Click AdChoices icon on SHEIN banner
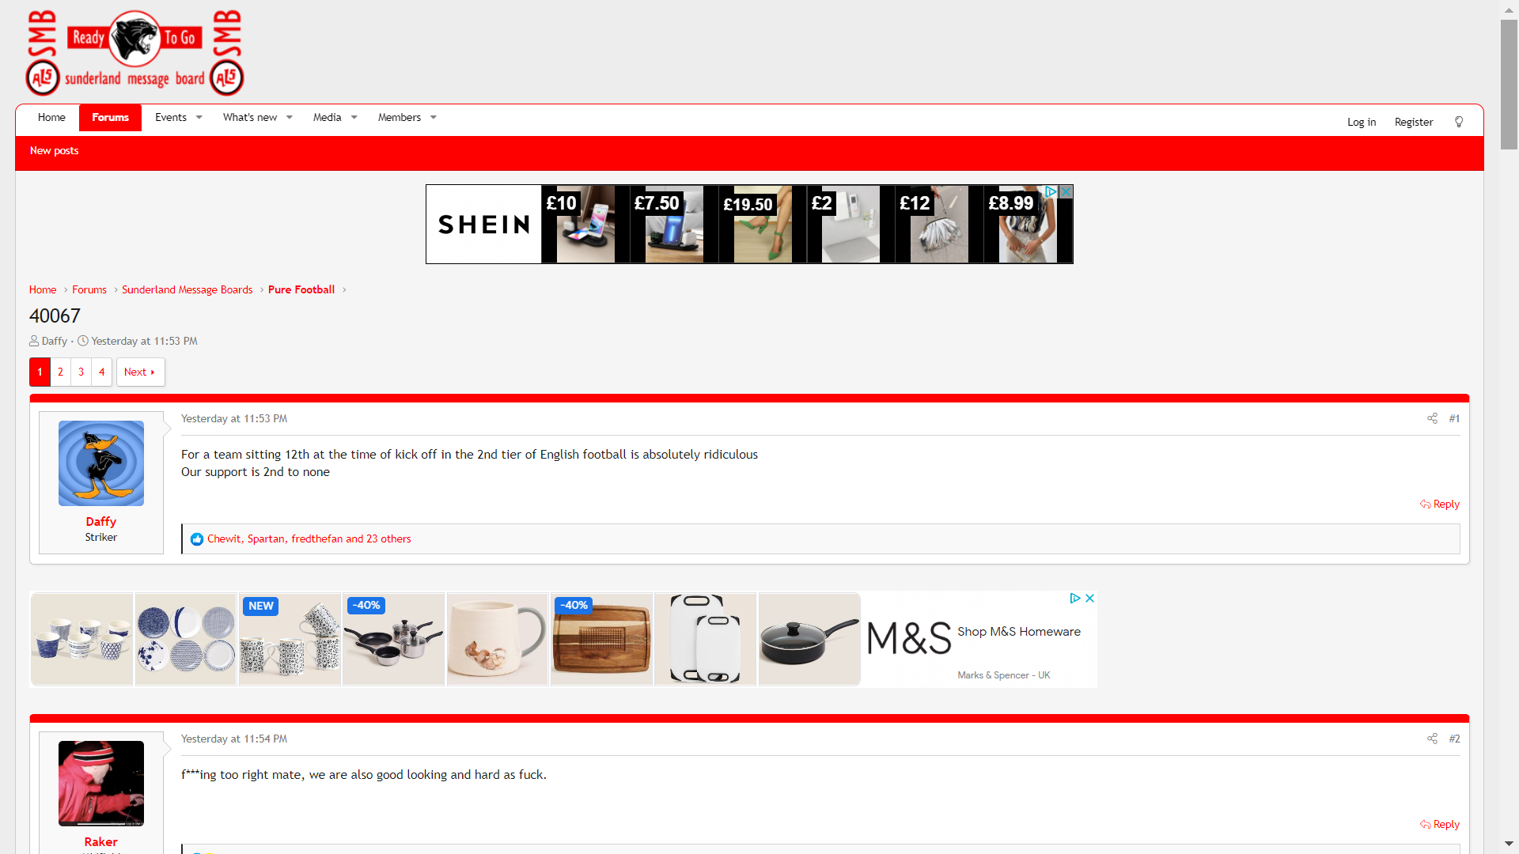Viewport: 1519px width, 854px height. tap(1051, 192)
